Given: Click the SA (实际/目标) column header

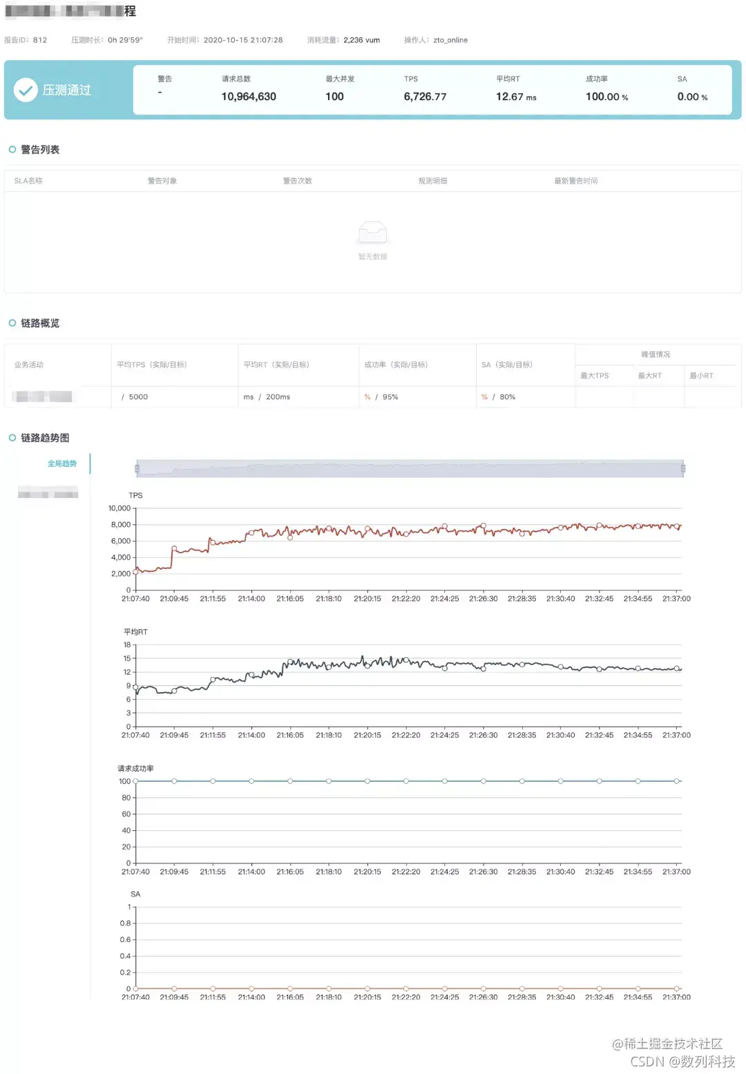Looking at the screenshot, I should 507,365.
